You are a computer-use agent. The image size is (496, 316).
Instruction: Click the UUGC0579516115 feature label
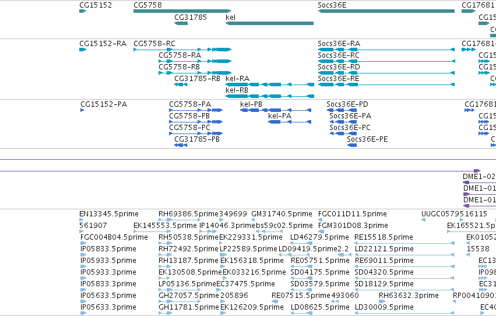coord(454,214)
